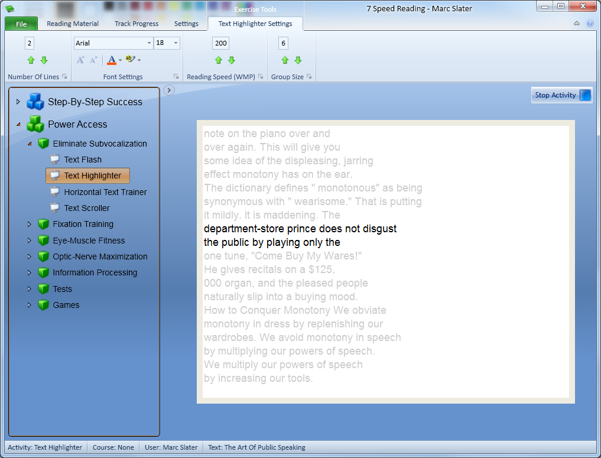601x458 pixels.
Task: Click the font color red A swatch
Action: click(x=111, y=60)
